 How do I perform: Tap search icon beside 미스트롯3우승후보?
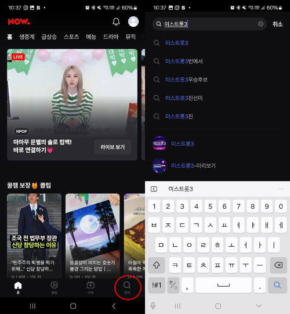pyautogui.click(x=157, y=80)
